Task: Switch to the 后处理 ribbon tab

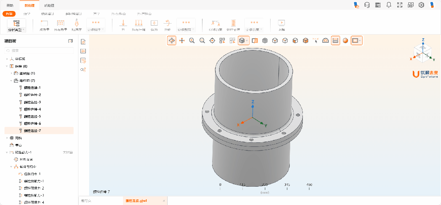Action: (49, 5)
